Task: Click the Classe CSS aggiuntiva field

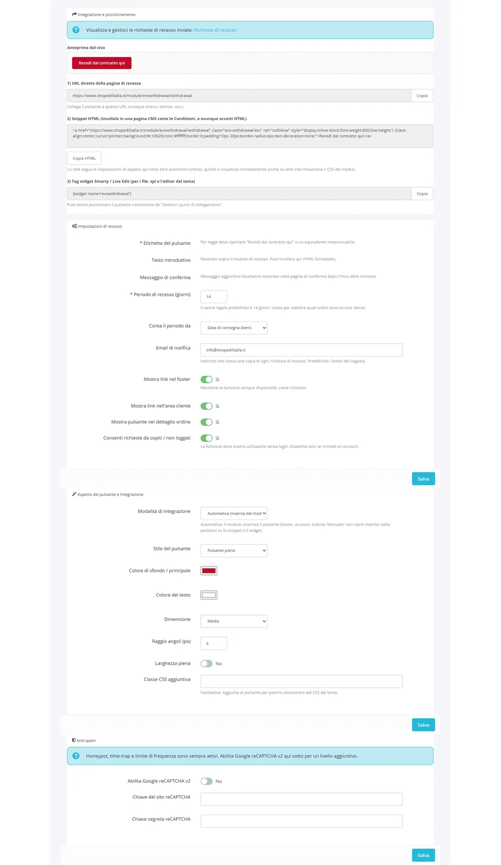Action: (x=302, y=682)
